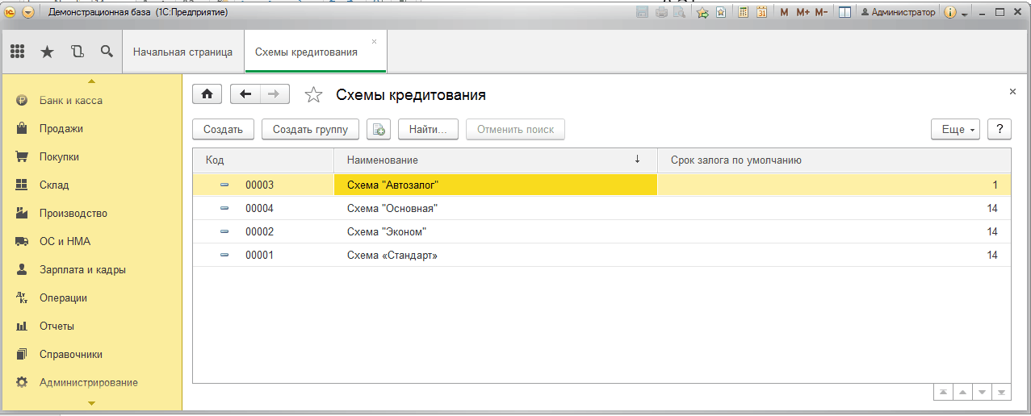Image resolution: width=1031 pixels, height=416 pixels.
Task: Sort by the Наименование column header
Action: (496, 160)
